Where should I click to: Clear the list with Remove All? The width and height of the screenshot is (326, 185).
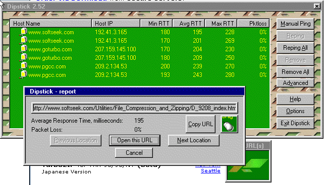pos(295,72)
